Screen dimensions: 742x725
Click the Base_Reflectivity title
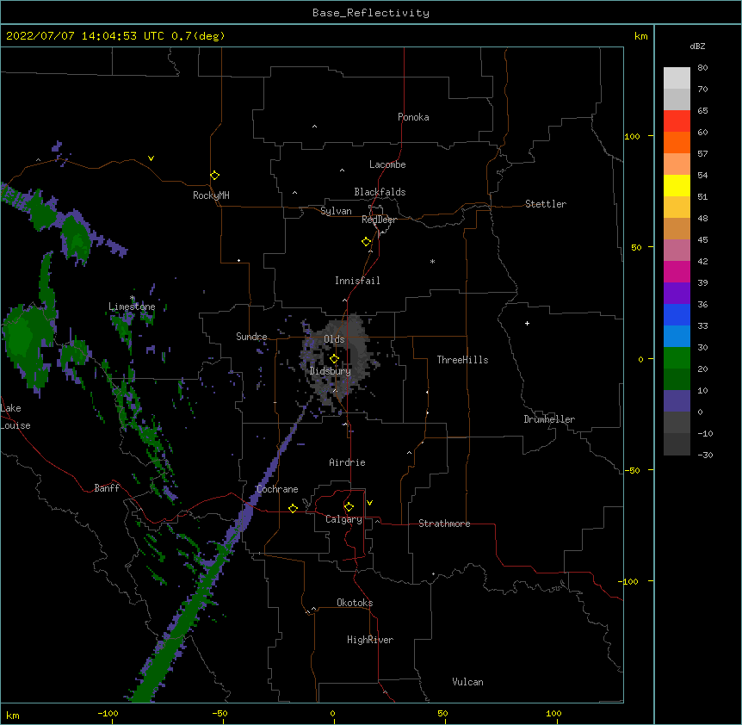371,13
